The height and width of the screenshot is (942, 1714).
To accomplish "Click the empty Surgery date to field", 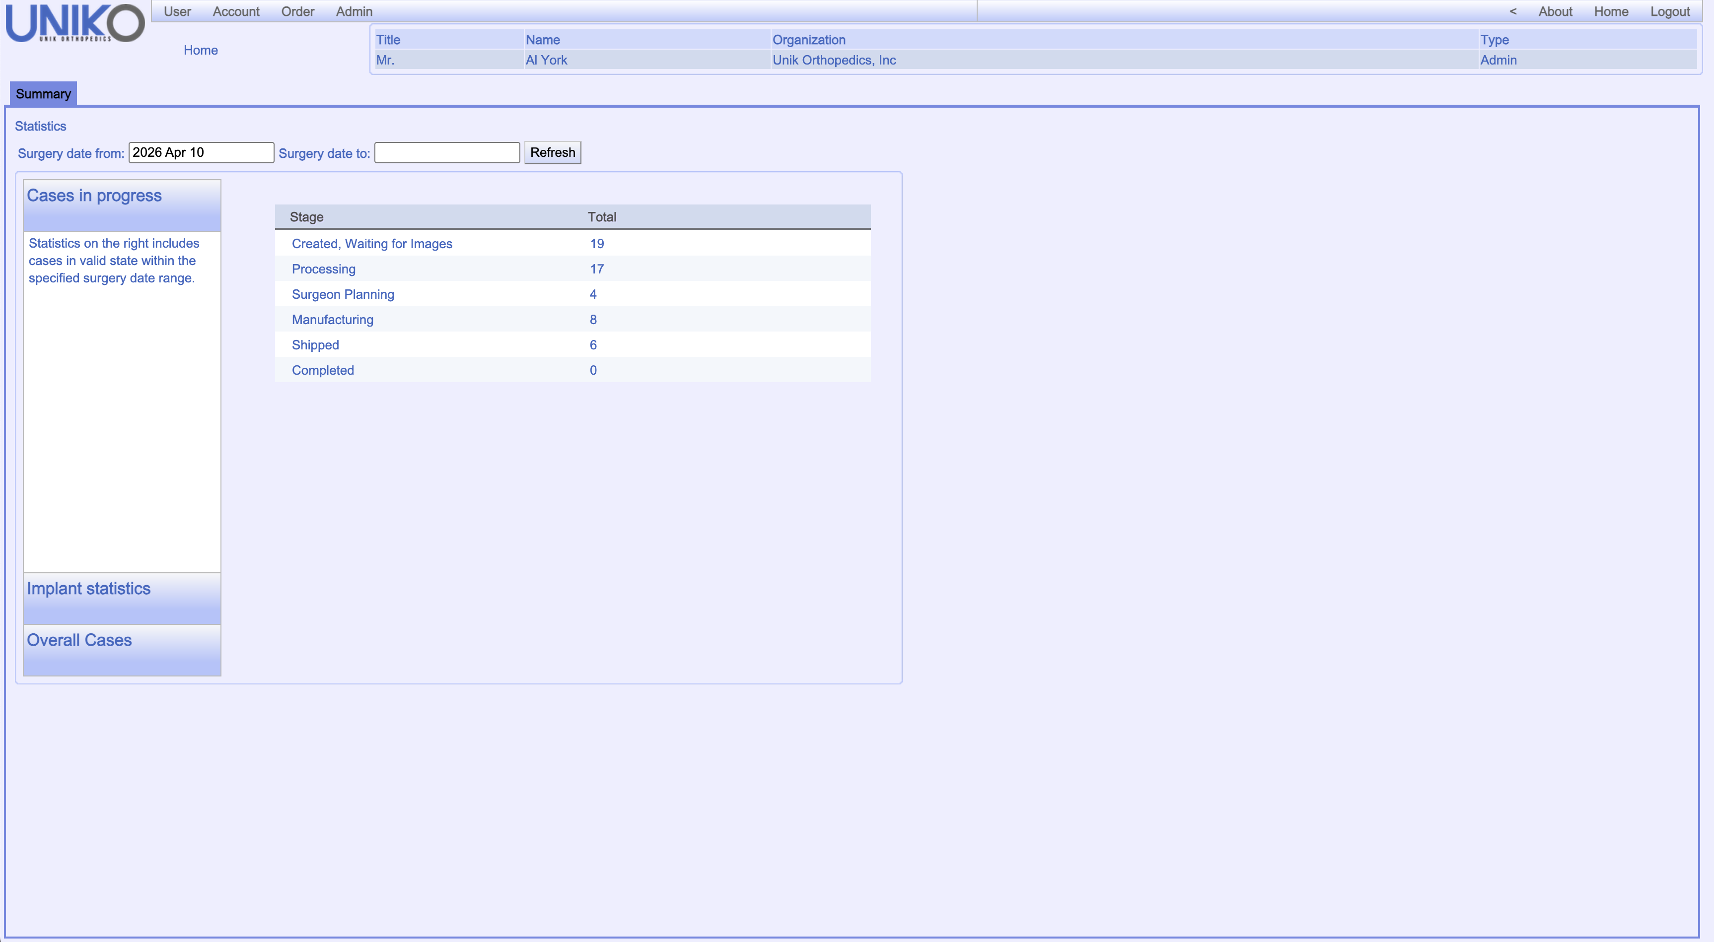I will 446,152.
